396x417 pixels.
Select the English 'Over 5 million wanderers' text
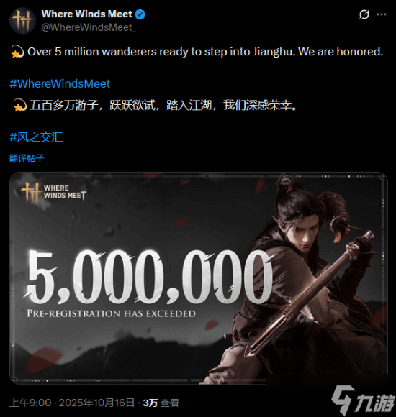coord(205,52)
